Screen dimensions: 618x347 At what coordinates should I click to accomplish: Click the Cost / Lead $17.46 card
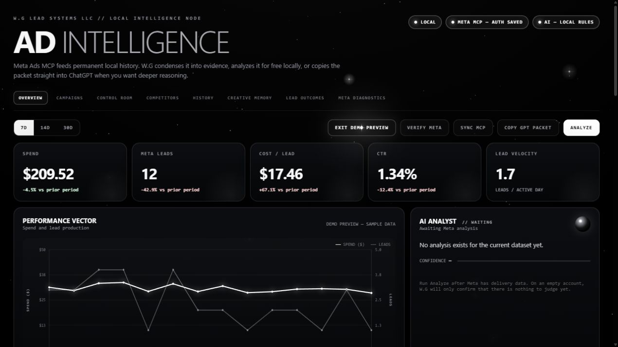tap(307, 172)
